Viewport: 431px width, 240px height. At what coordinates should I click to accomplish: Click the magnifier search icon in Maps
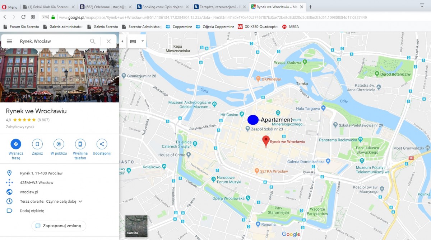(x=93, y=42)
